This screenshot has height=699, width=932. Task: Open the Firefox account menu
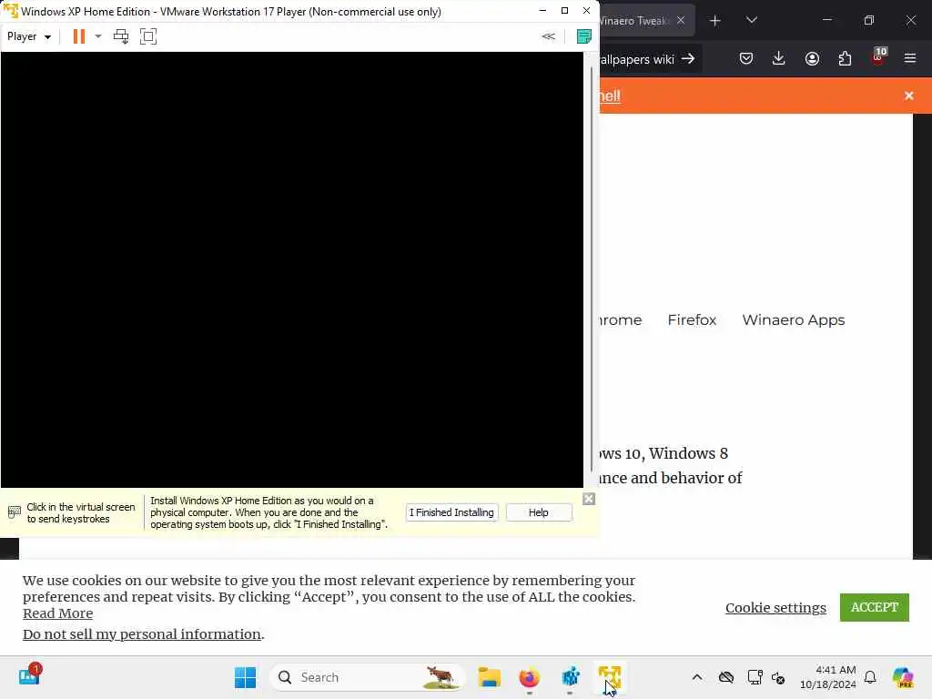click(812, 58)
